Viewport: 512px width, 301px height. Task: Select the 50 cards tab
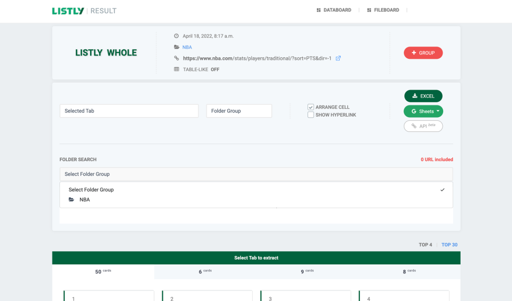click(x=103, y=272)
